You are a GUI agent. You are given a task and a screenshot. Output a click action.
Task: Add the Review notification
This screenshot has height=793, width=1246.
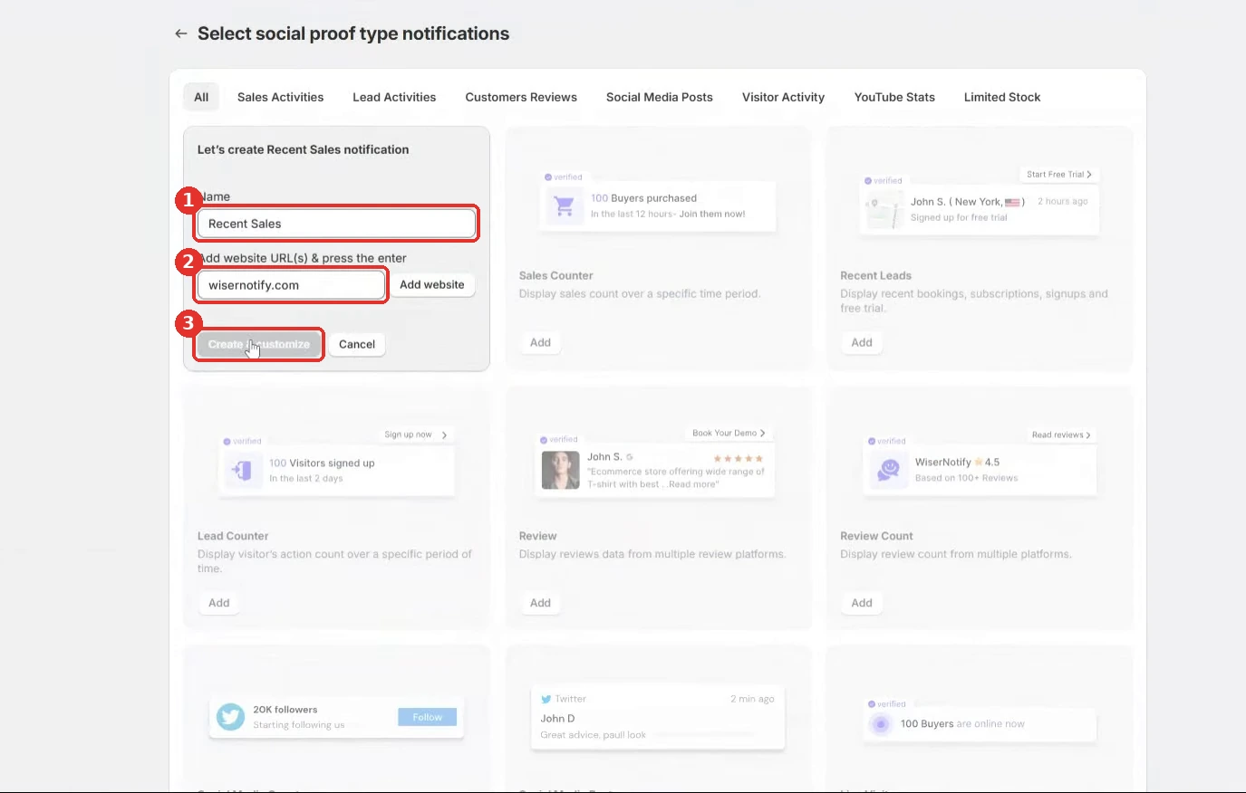coord(540,603)
